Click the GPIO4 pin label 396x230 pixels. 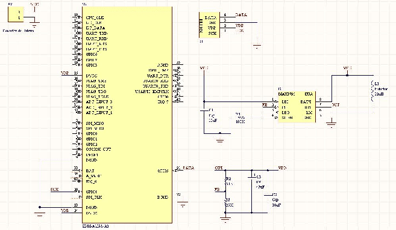[92, 192]
